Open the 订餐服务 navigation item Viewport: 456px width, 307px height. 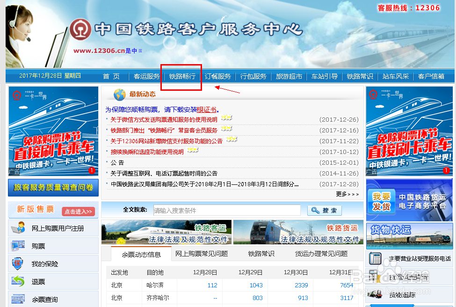[x=217, y=76]
